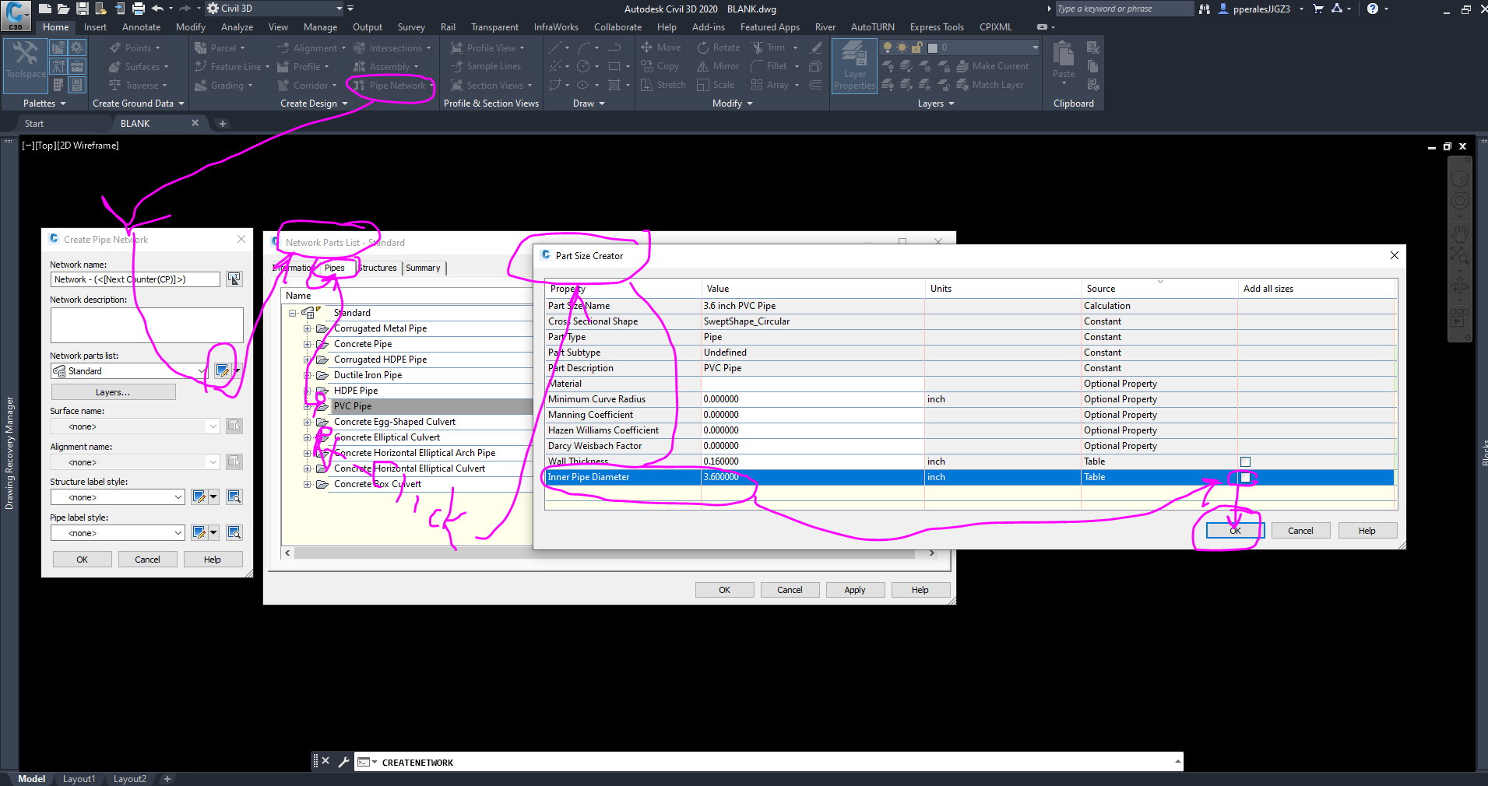Click the Network name input field
Image resolution: width=1488 pixels, height=786 pixels.
tap(135, 279)
